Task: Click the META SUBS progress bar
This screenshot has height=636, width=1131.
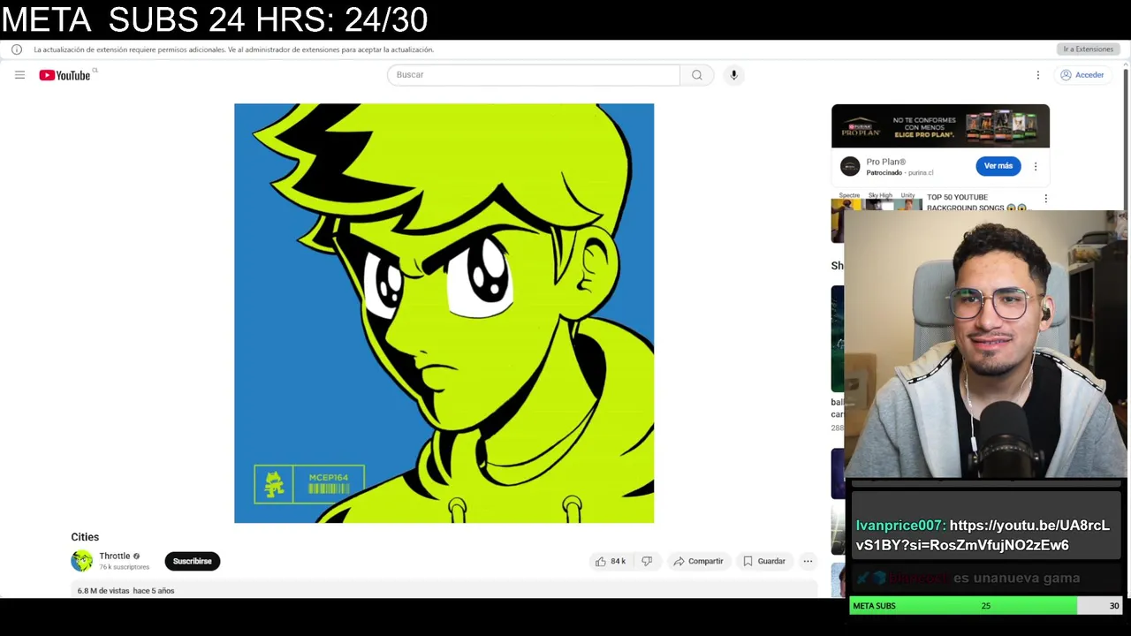Action: coord(985,606)
